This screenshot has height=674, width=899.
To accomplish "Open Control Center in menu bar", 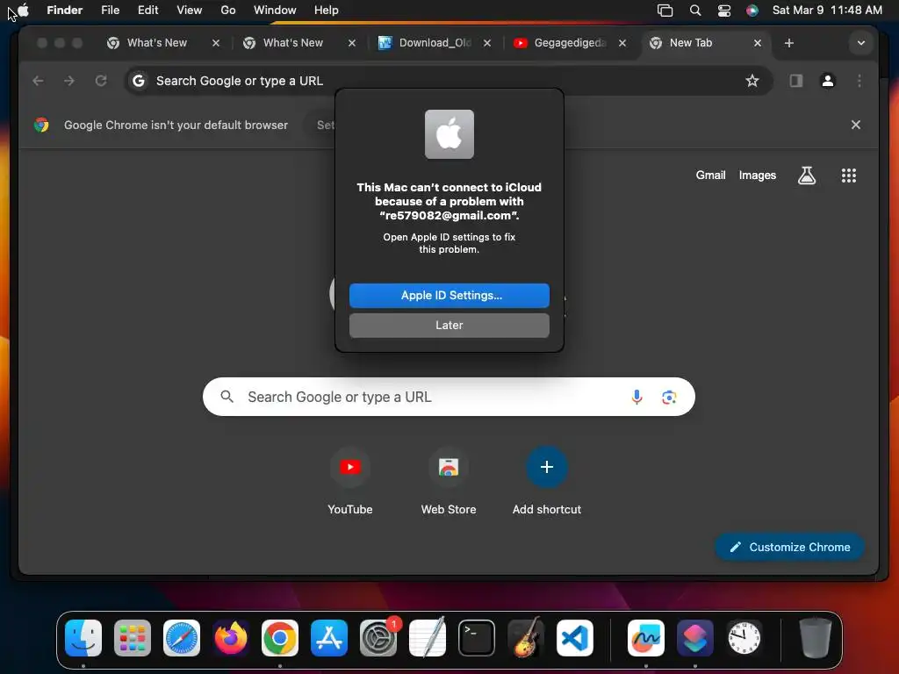I will (x=724, y=11).
